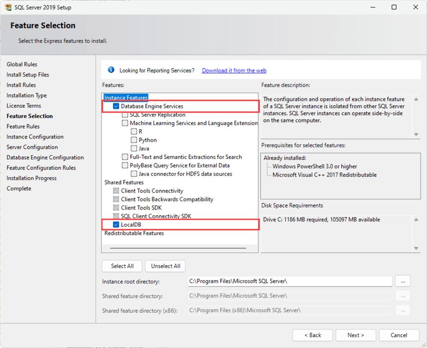
Task: Select Feature Configuration Rules step
Action: (x=41, y=168)
